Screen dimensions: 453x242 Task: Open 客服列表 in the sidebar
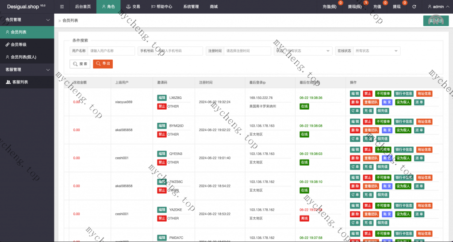point(20,82)
